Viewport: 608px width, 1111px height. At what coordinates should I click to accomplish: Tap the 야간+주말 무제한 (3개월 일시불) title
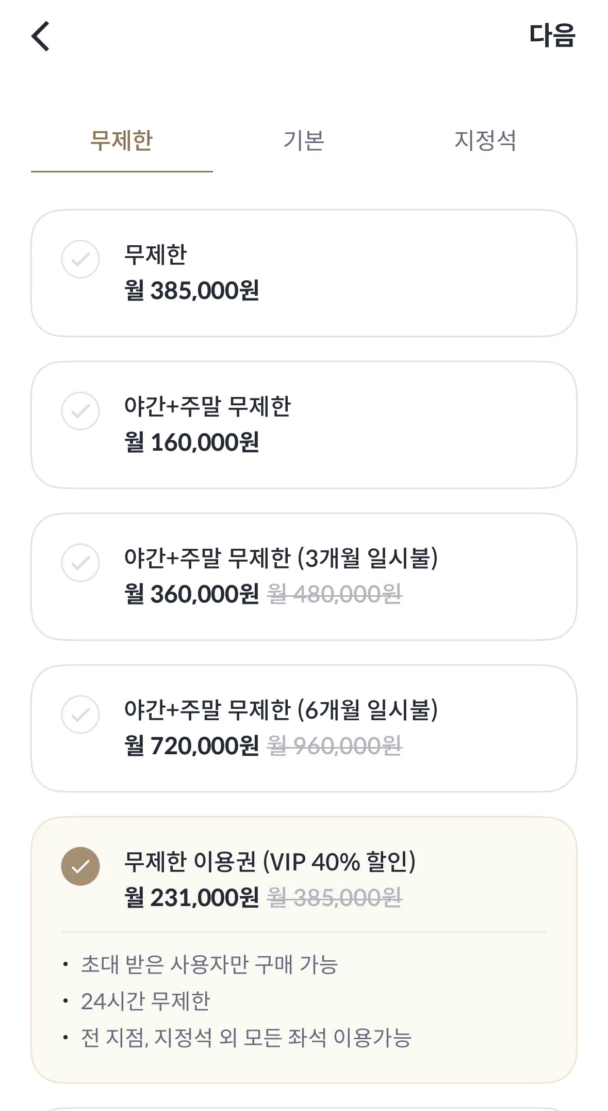coord(281,558)
